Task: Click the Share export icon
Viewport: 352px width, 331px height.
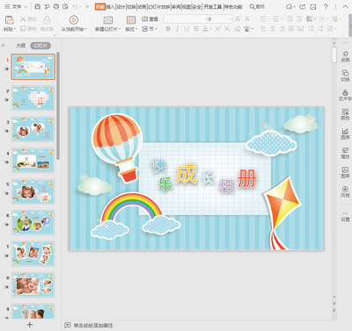Action: pos(303,6)
